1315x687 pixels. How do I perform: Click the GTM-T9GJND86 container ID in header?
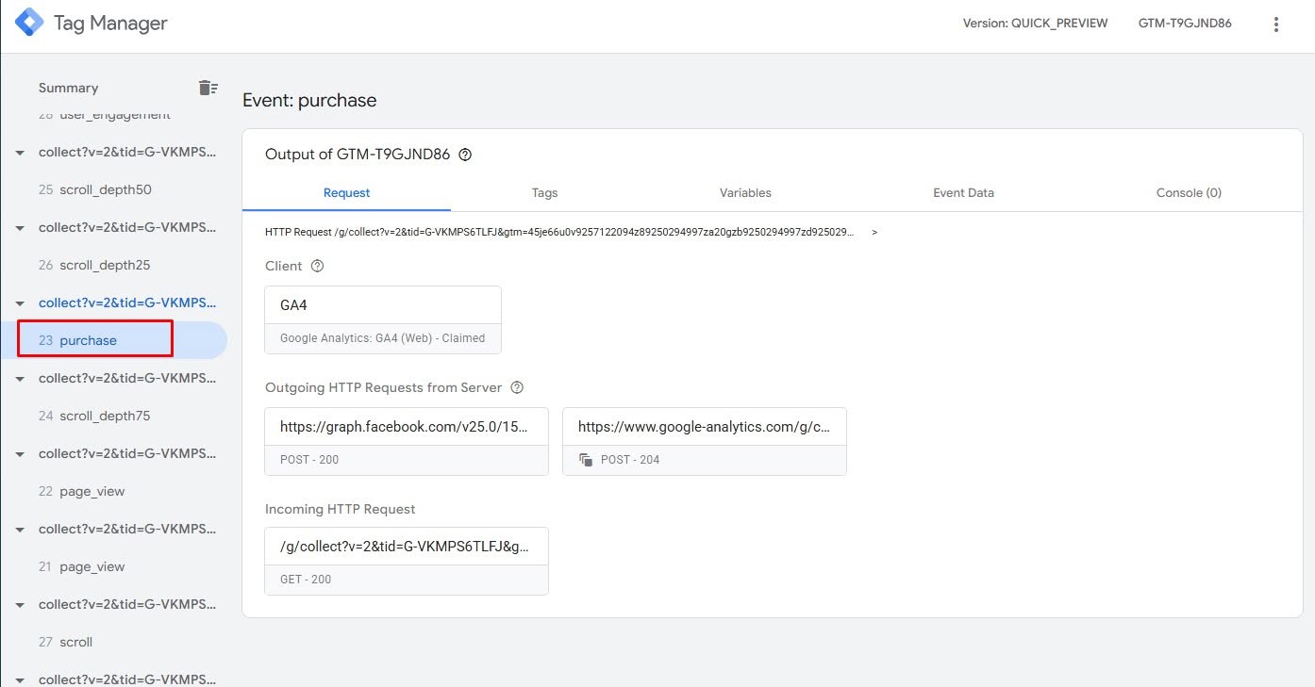[x=1185, y=24]
